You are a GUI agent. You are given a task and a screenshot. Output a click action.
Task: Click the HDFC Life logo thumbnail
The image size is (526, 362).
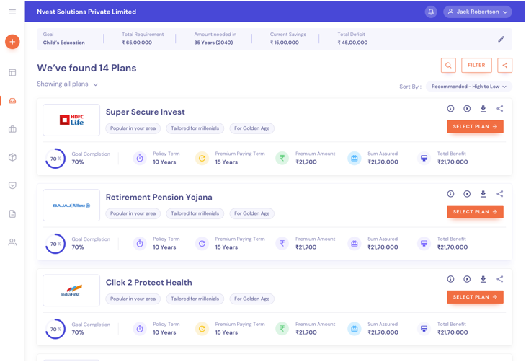coord(71,120)
